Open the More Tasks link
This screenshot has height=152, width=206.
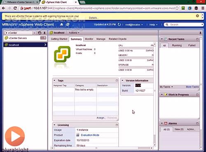[192, 87]
